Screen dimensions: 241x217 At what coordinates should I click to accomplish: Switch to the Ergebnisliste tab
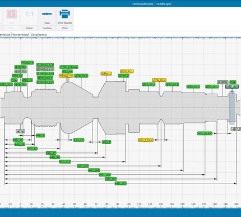(5, 35)
